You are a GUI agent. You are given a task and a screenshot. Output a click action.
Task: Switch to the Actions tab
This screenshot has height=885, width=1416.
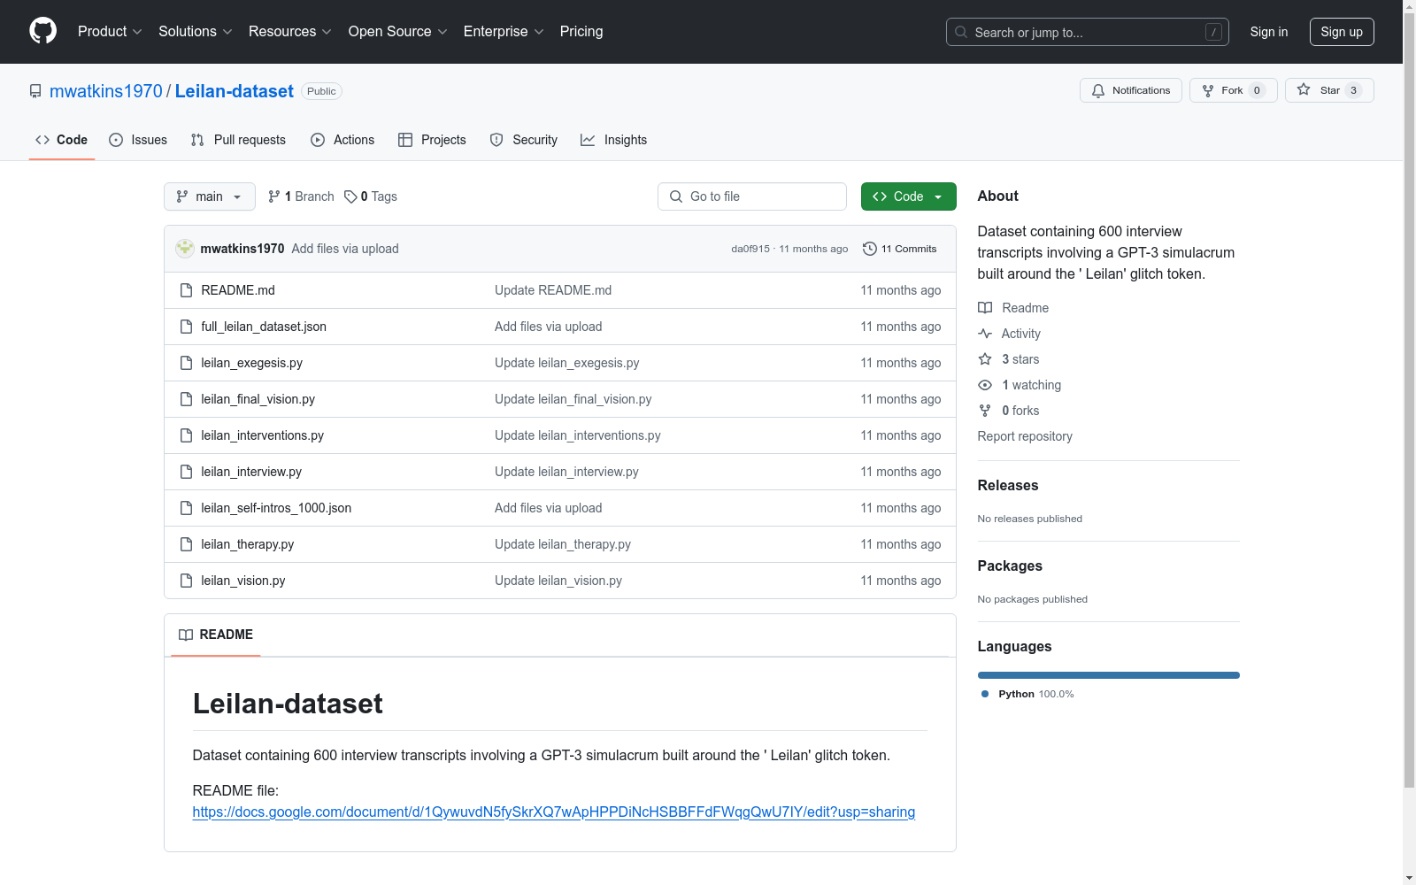(x=342, y=140)
